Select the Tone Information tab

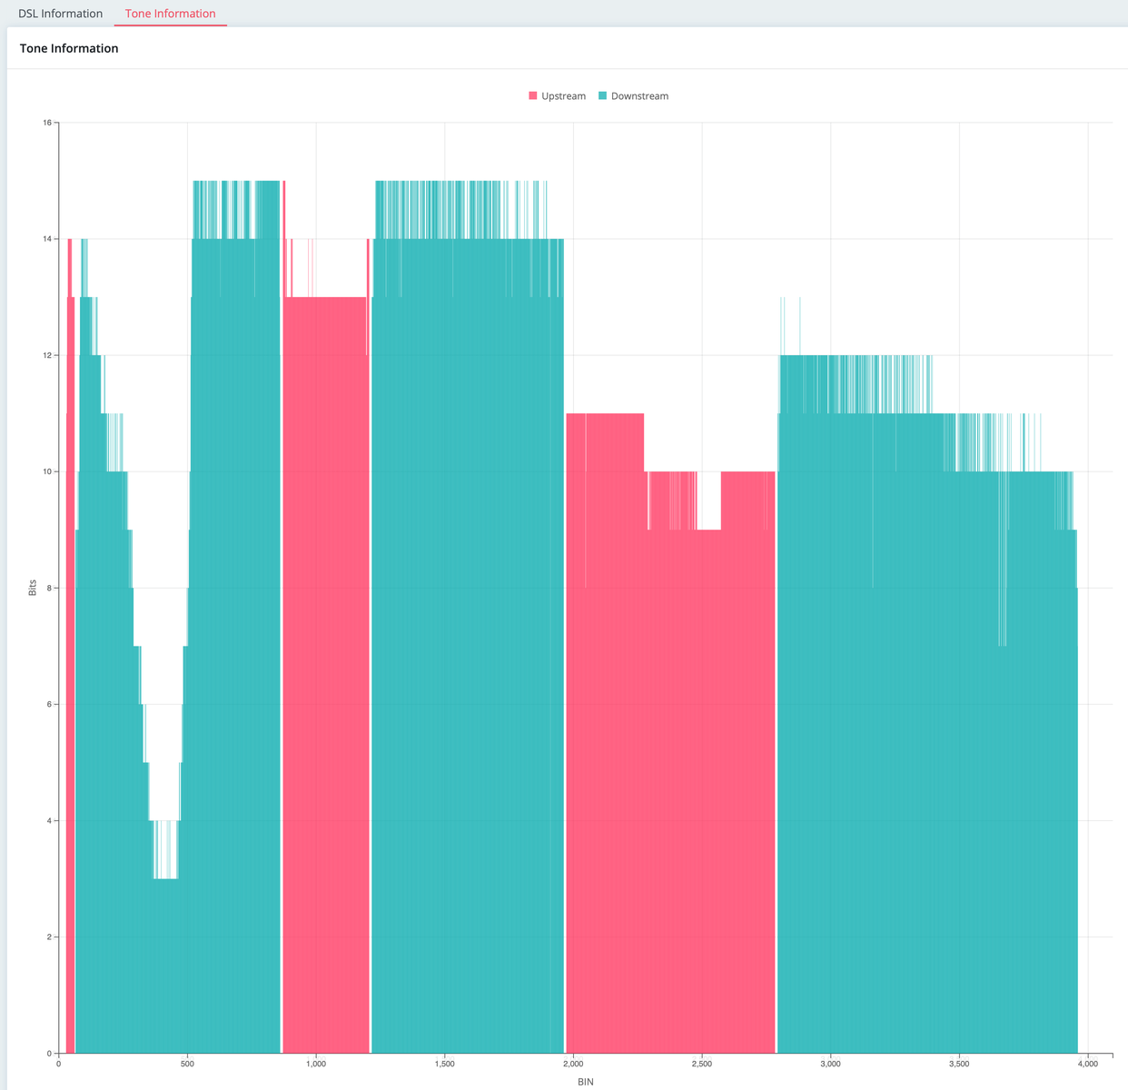pyautogui.click(x=170, y=14)
